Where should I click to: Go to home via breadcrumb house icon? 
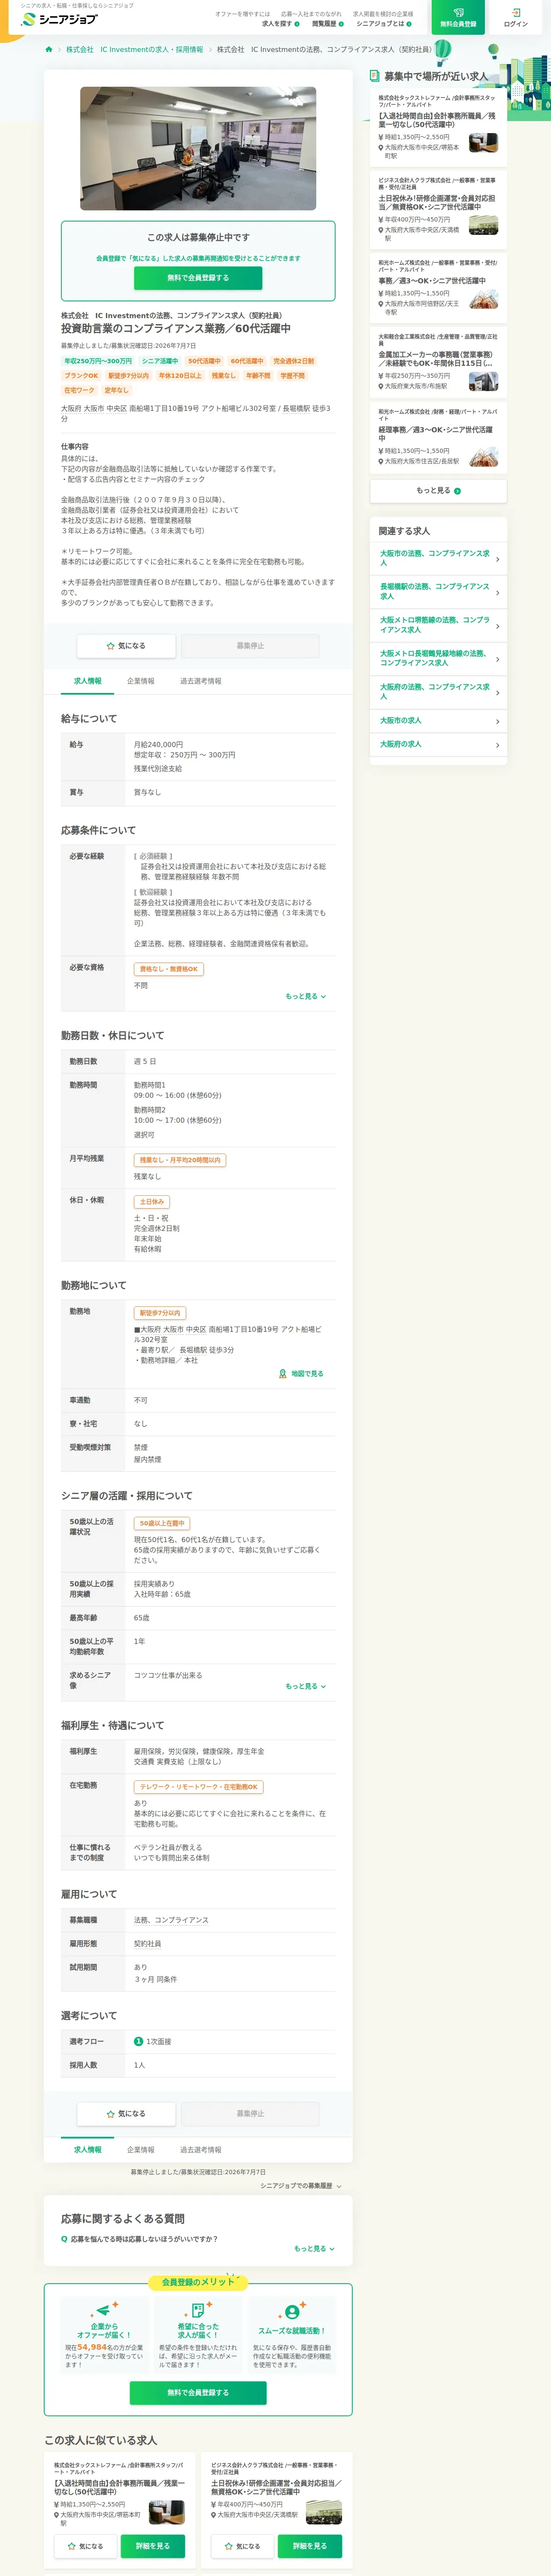click(48, 49)
